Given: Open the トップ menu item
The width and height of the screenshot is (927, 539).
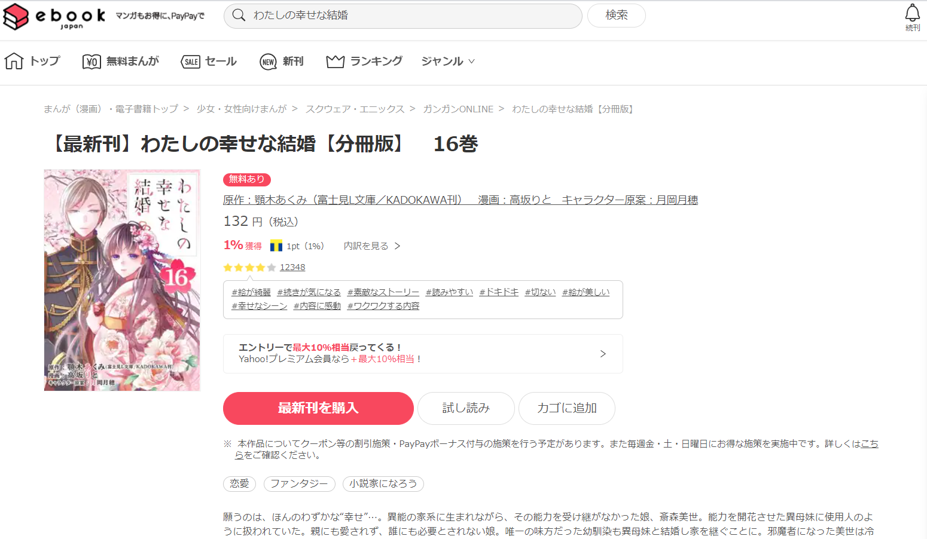Looking at the screenshot, I should (x=45, y=61).
